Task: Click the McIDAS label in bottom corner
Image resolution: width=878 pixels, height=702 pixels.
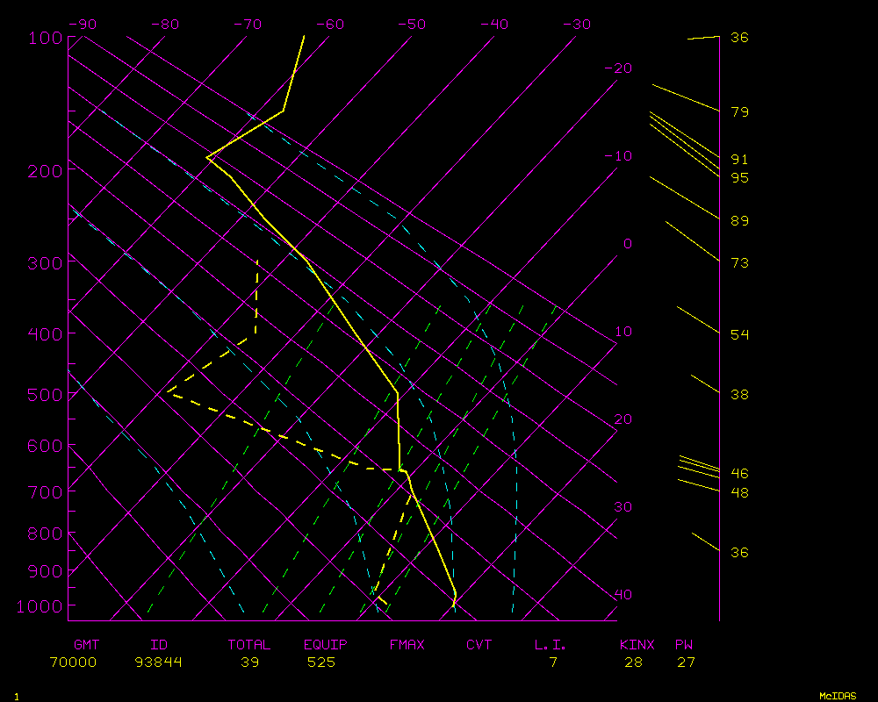Action: [838, 696]
